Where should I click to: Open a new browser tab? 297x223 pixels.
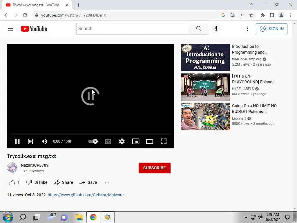78,5
